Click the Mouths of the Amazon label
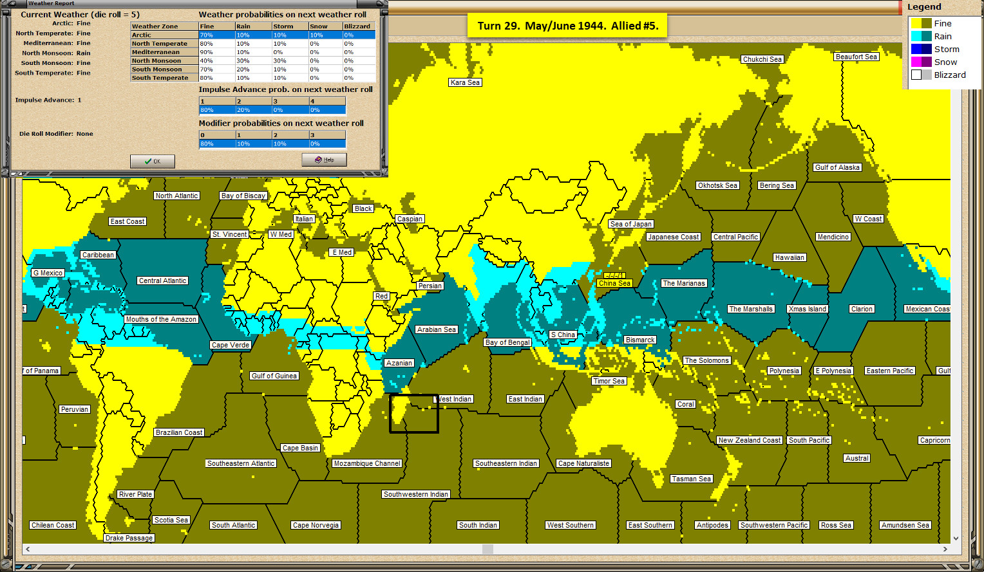The width and height of the screenshot is (984, 572). pyautogui.click(x=161, y=319)
